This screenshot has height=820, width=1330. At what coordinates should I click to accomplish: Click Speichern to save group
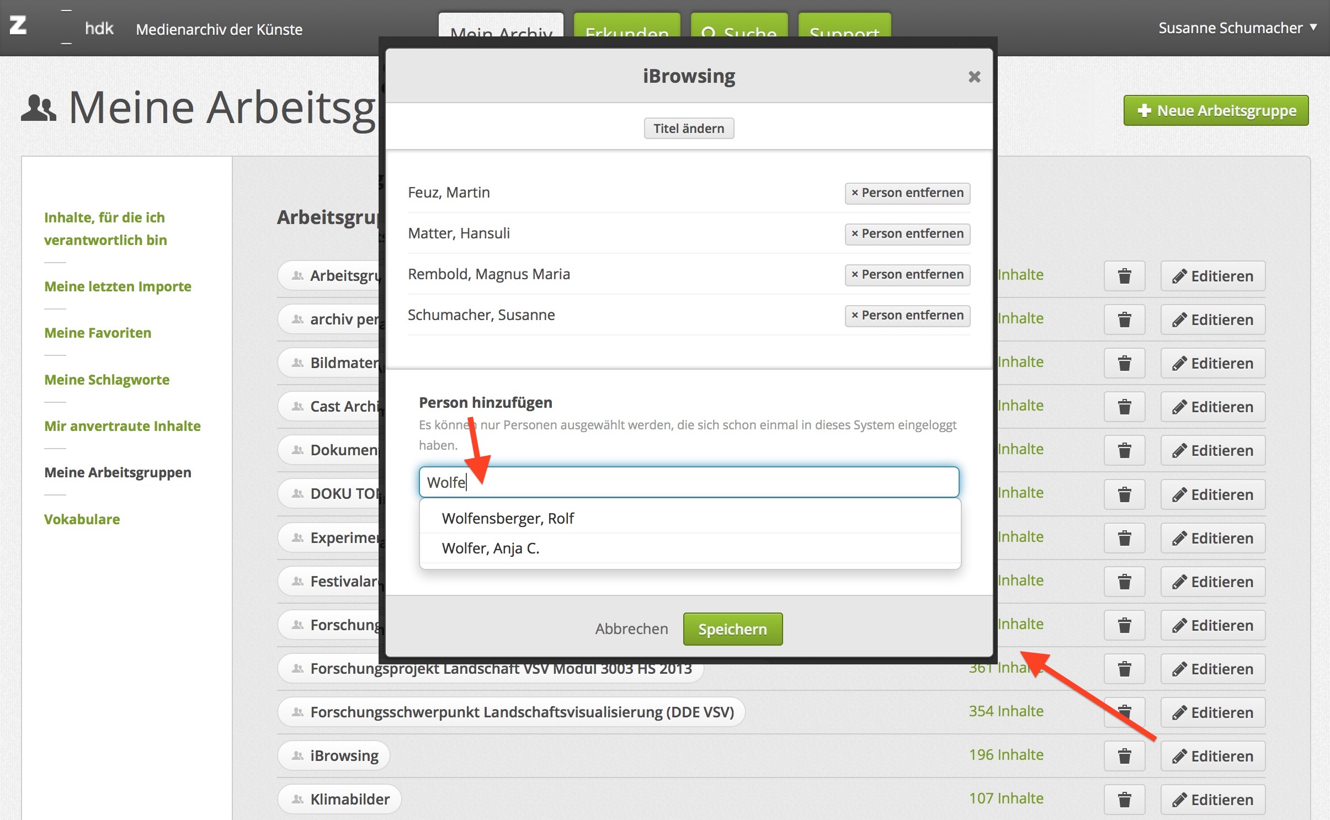[x=732, y=629]
